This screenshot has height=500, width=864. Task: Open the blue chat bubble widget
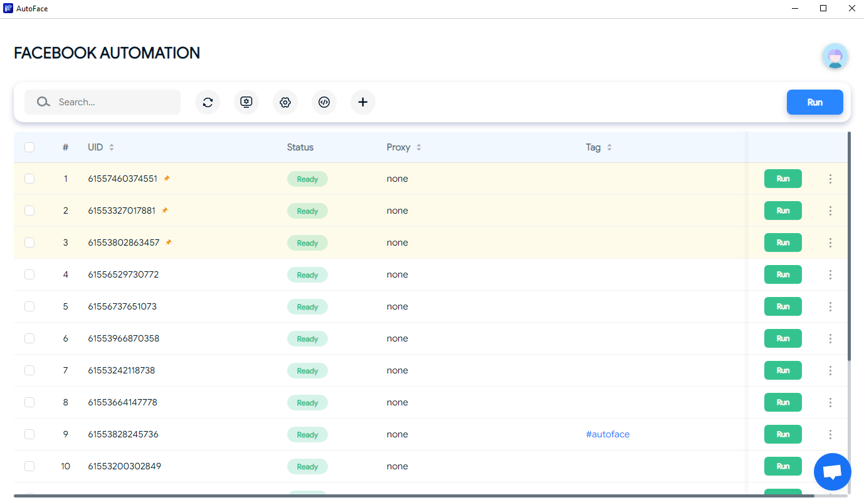pos(833,472)
